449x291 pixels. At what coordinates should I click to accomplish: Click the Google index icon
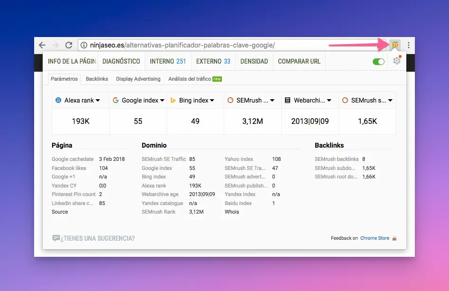pos(115,100)
